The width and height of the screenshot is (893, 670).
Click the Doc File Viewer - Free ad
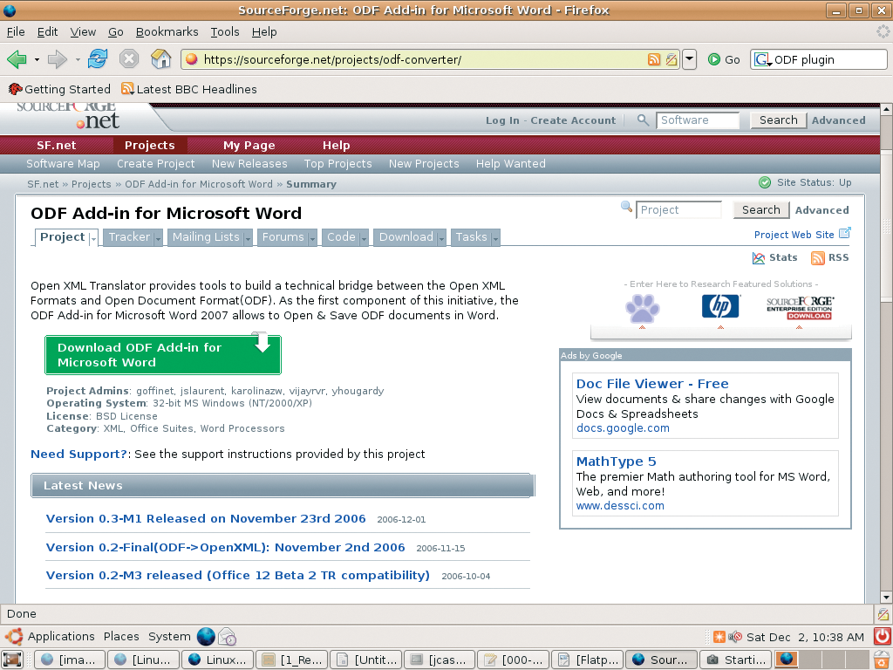[652, 384]
